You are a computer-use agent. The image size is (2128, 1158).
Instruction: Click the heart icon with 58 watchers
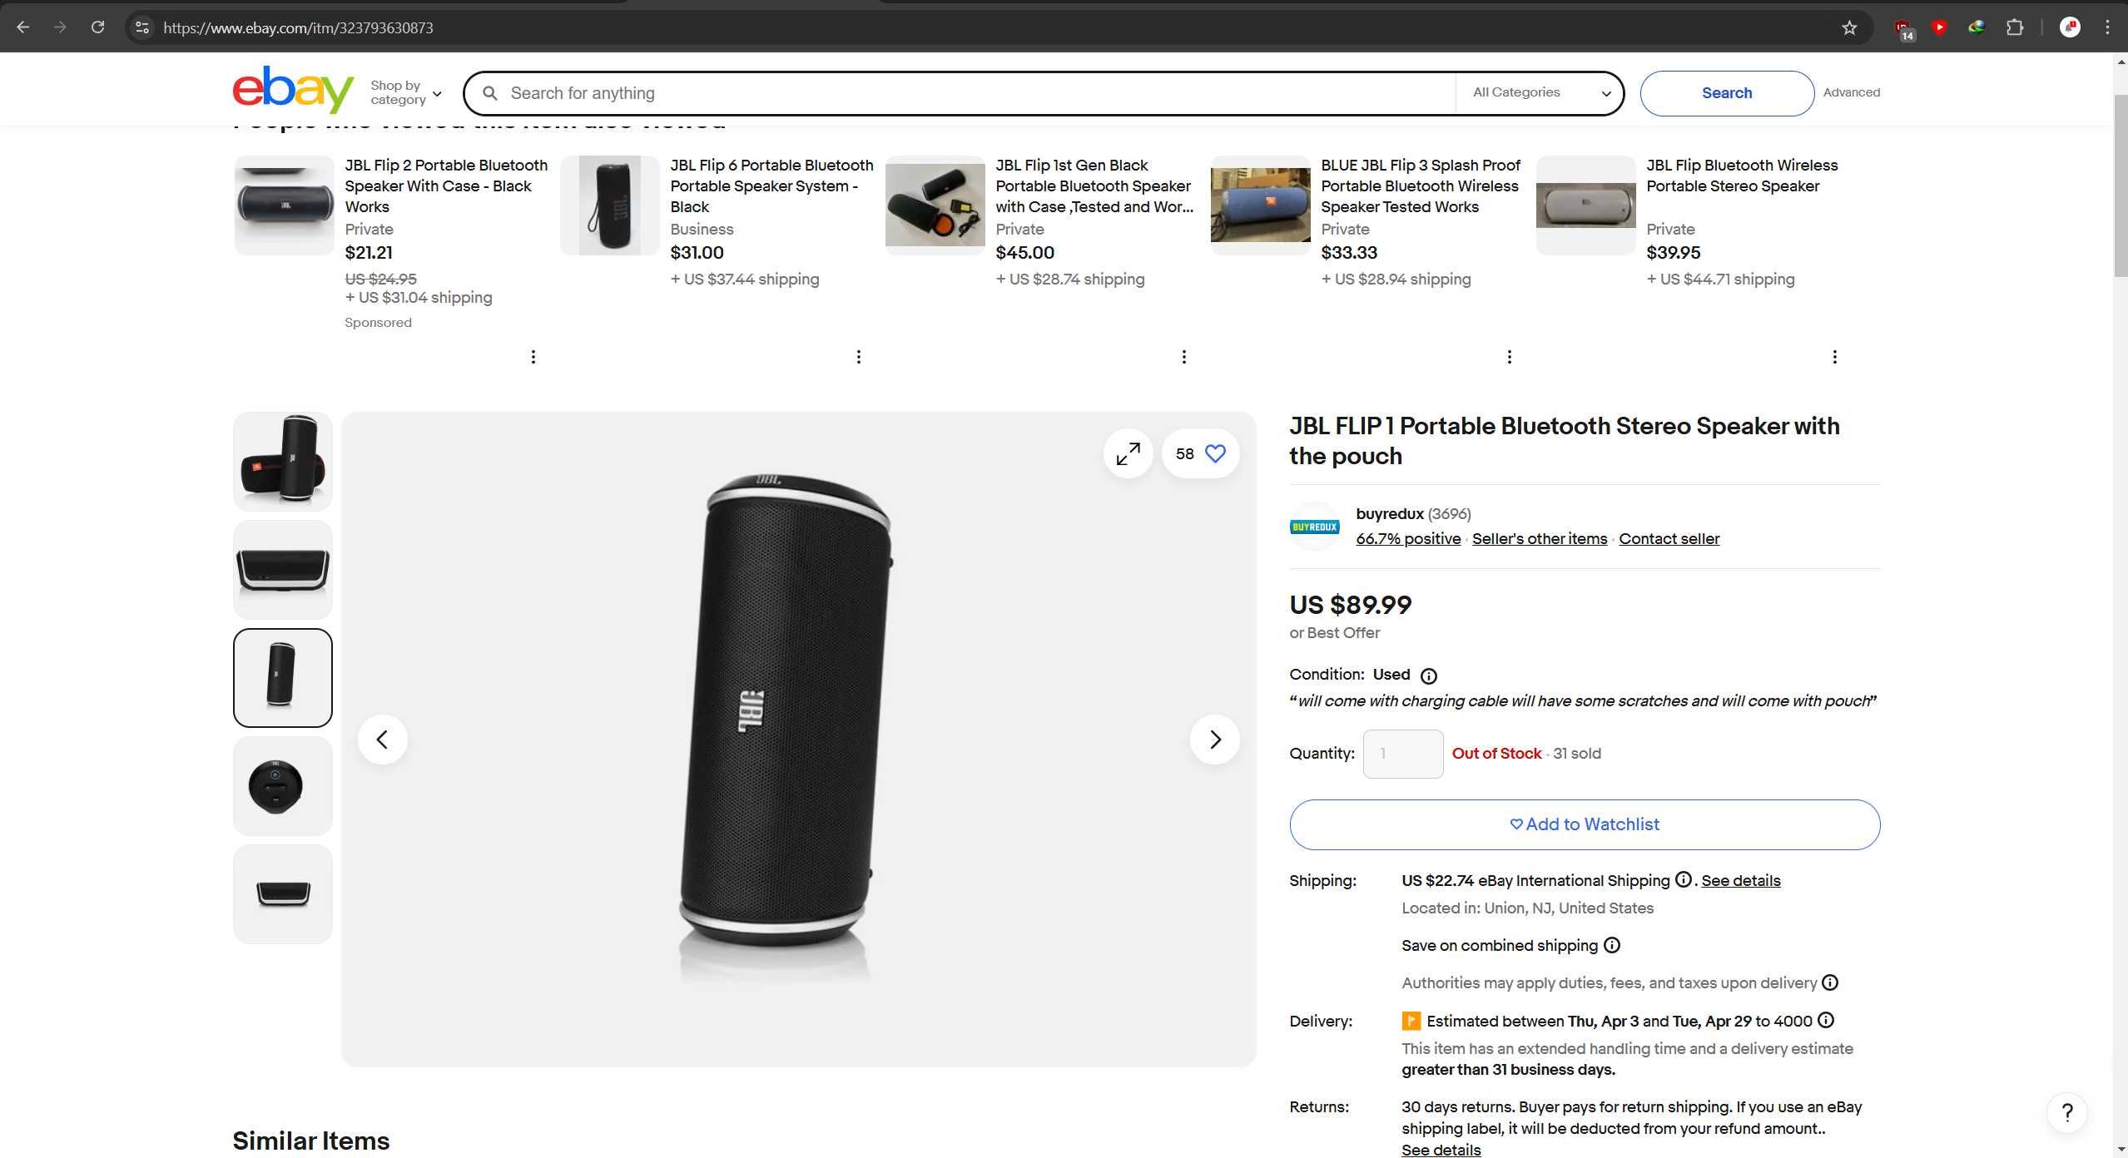[1200, 453]
